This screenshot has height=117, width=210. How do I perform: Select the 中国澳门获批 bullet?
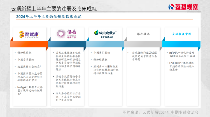tap(102, 53)
